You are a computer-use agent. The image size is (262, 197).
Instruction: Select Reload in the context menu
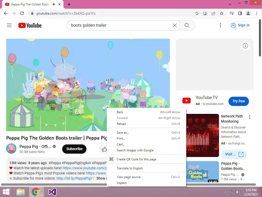(146, 124)
